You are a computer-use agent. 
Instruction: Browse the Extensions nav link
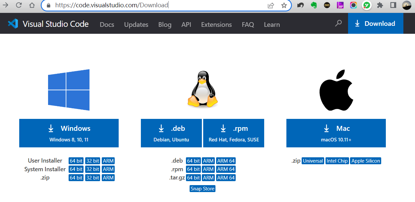pyautogui.click(x=216, y=25)
